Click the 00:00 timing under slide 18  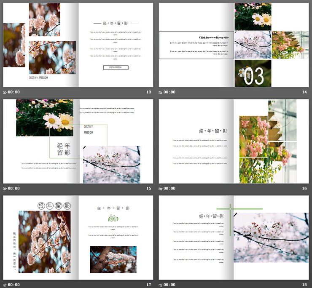169,285
